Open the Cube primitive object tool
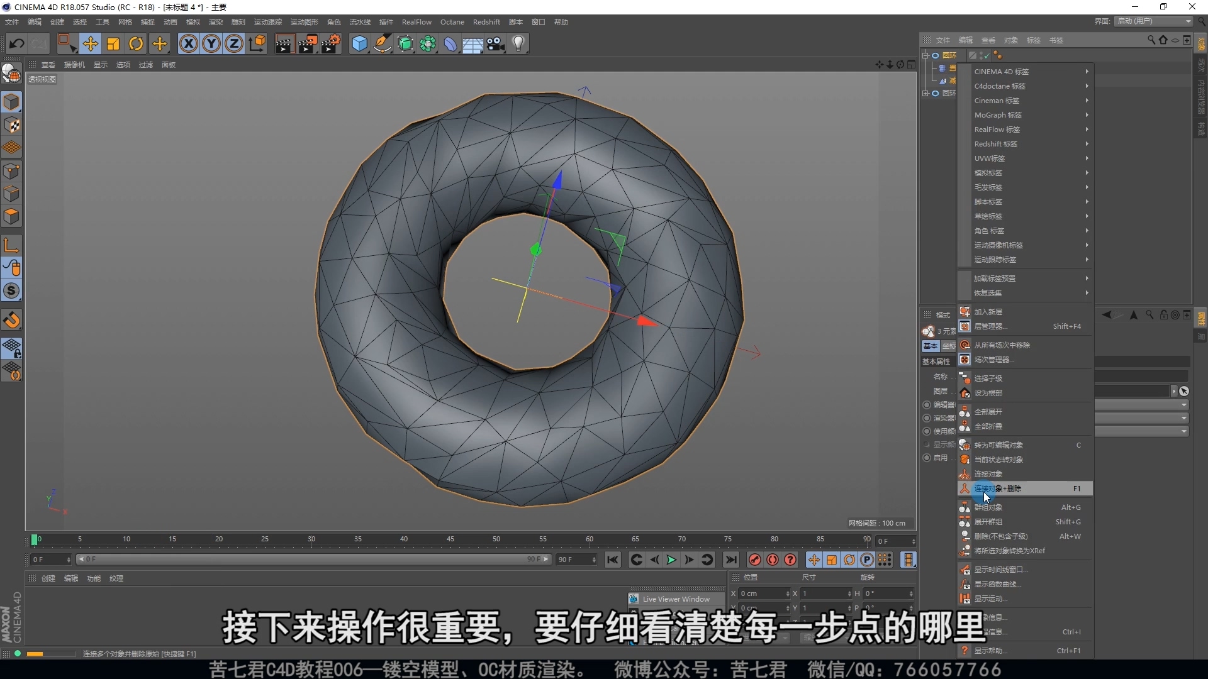 tap(359, 43)
